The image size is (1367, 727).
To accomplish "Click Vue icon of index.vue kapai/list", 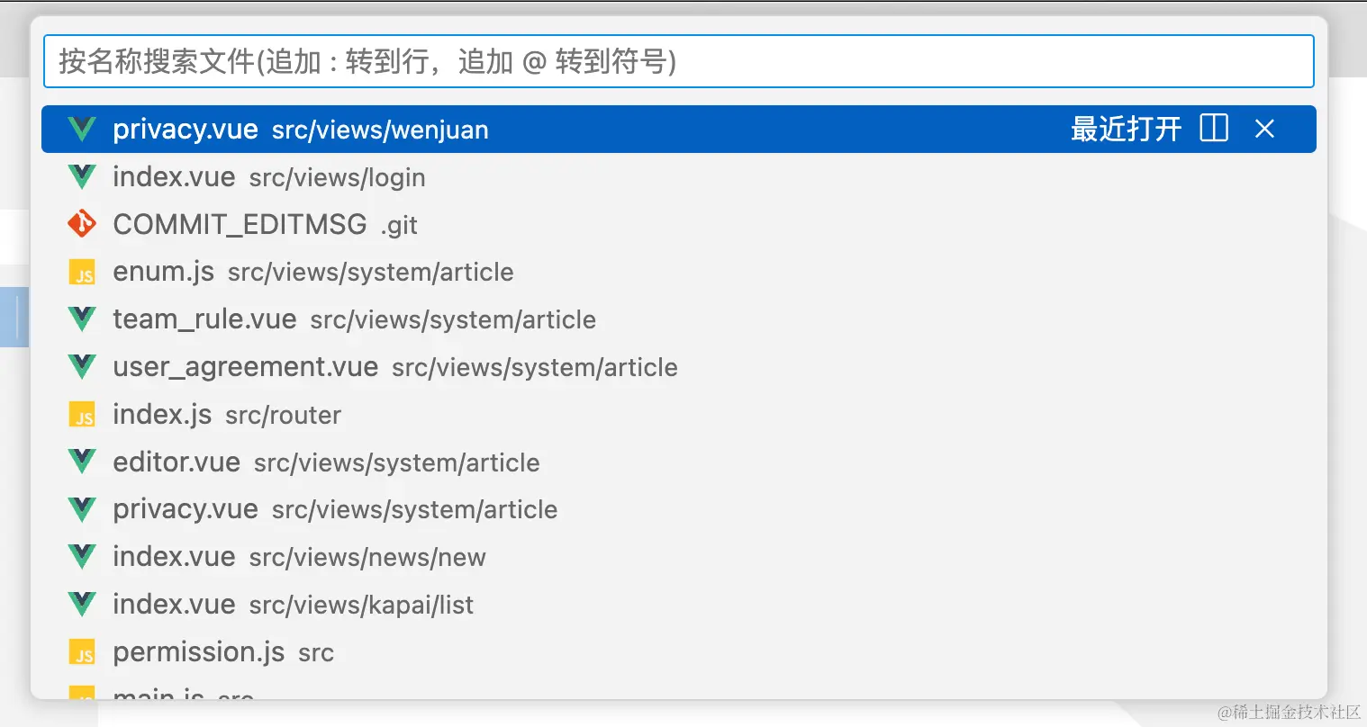I will coord(82,605).
